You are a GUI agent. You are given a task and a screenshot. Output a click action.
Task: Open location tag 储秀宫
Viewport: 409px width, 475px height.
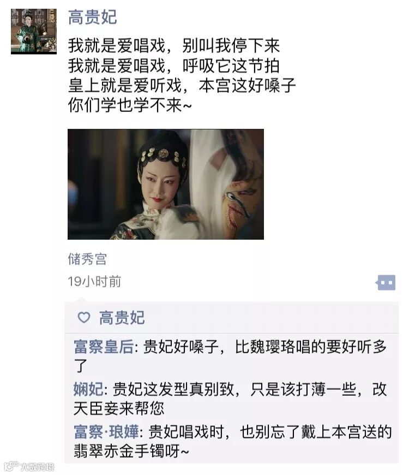tap(87, 259)
